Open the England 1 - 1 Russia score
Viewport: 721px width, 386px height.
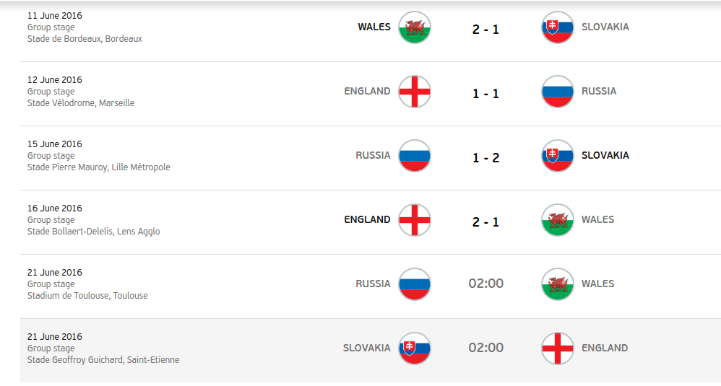[x=485, y=94]
